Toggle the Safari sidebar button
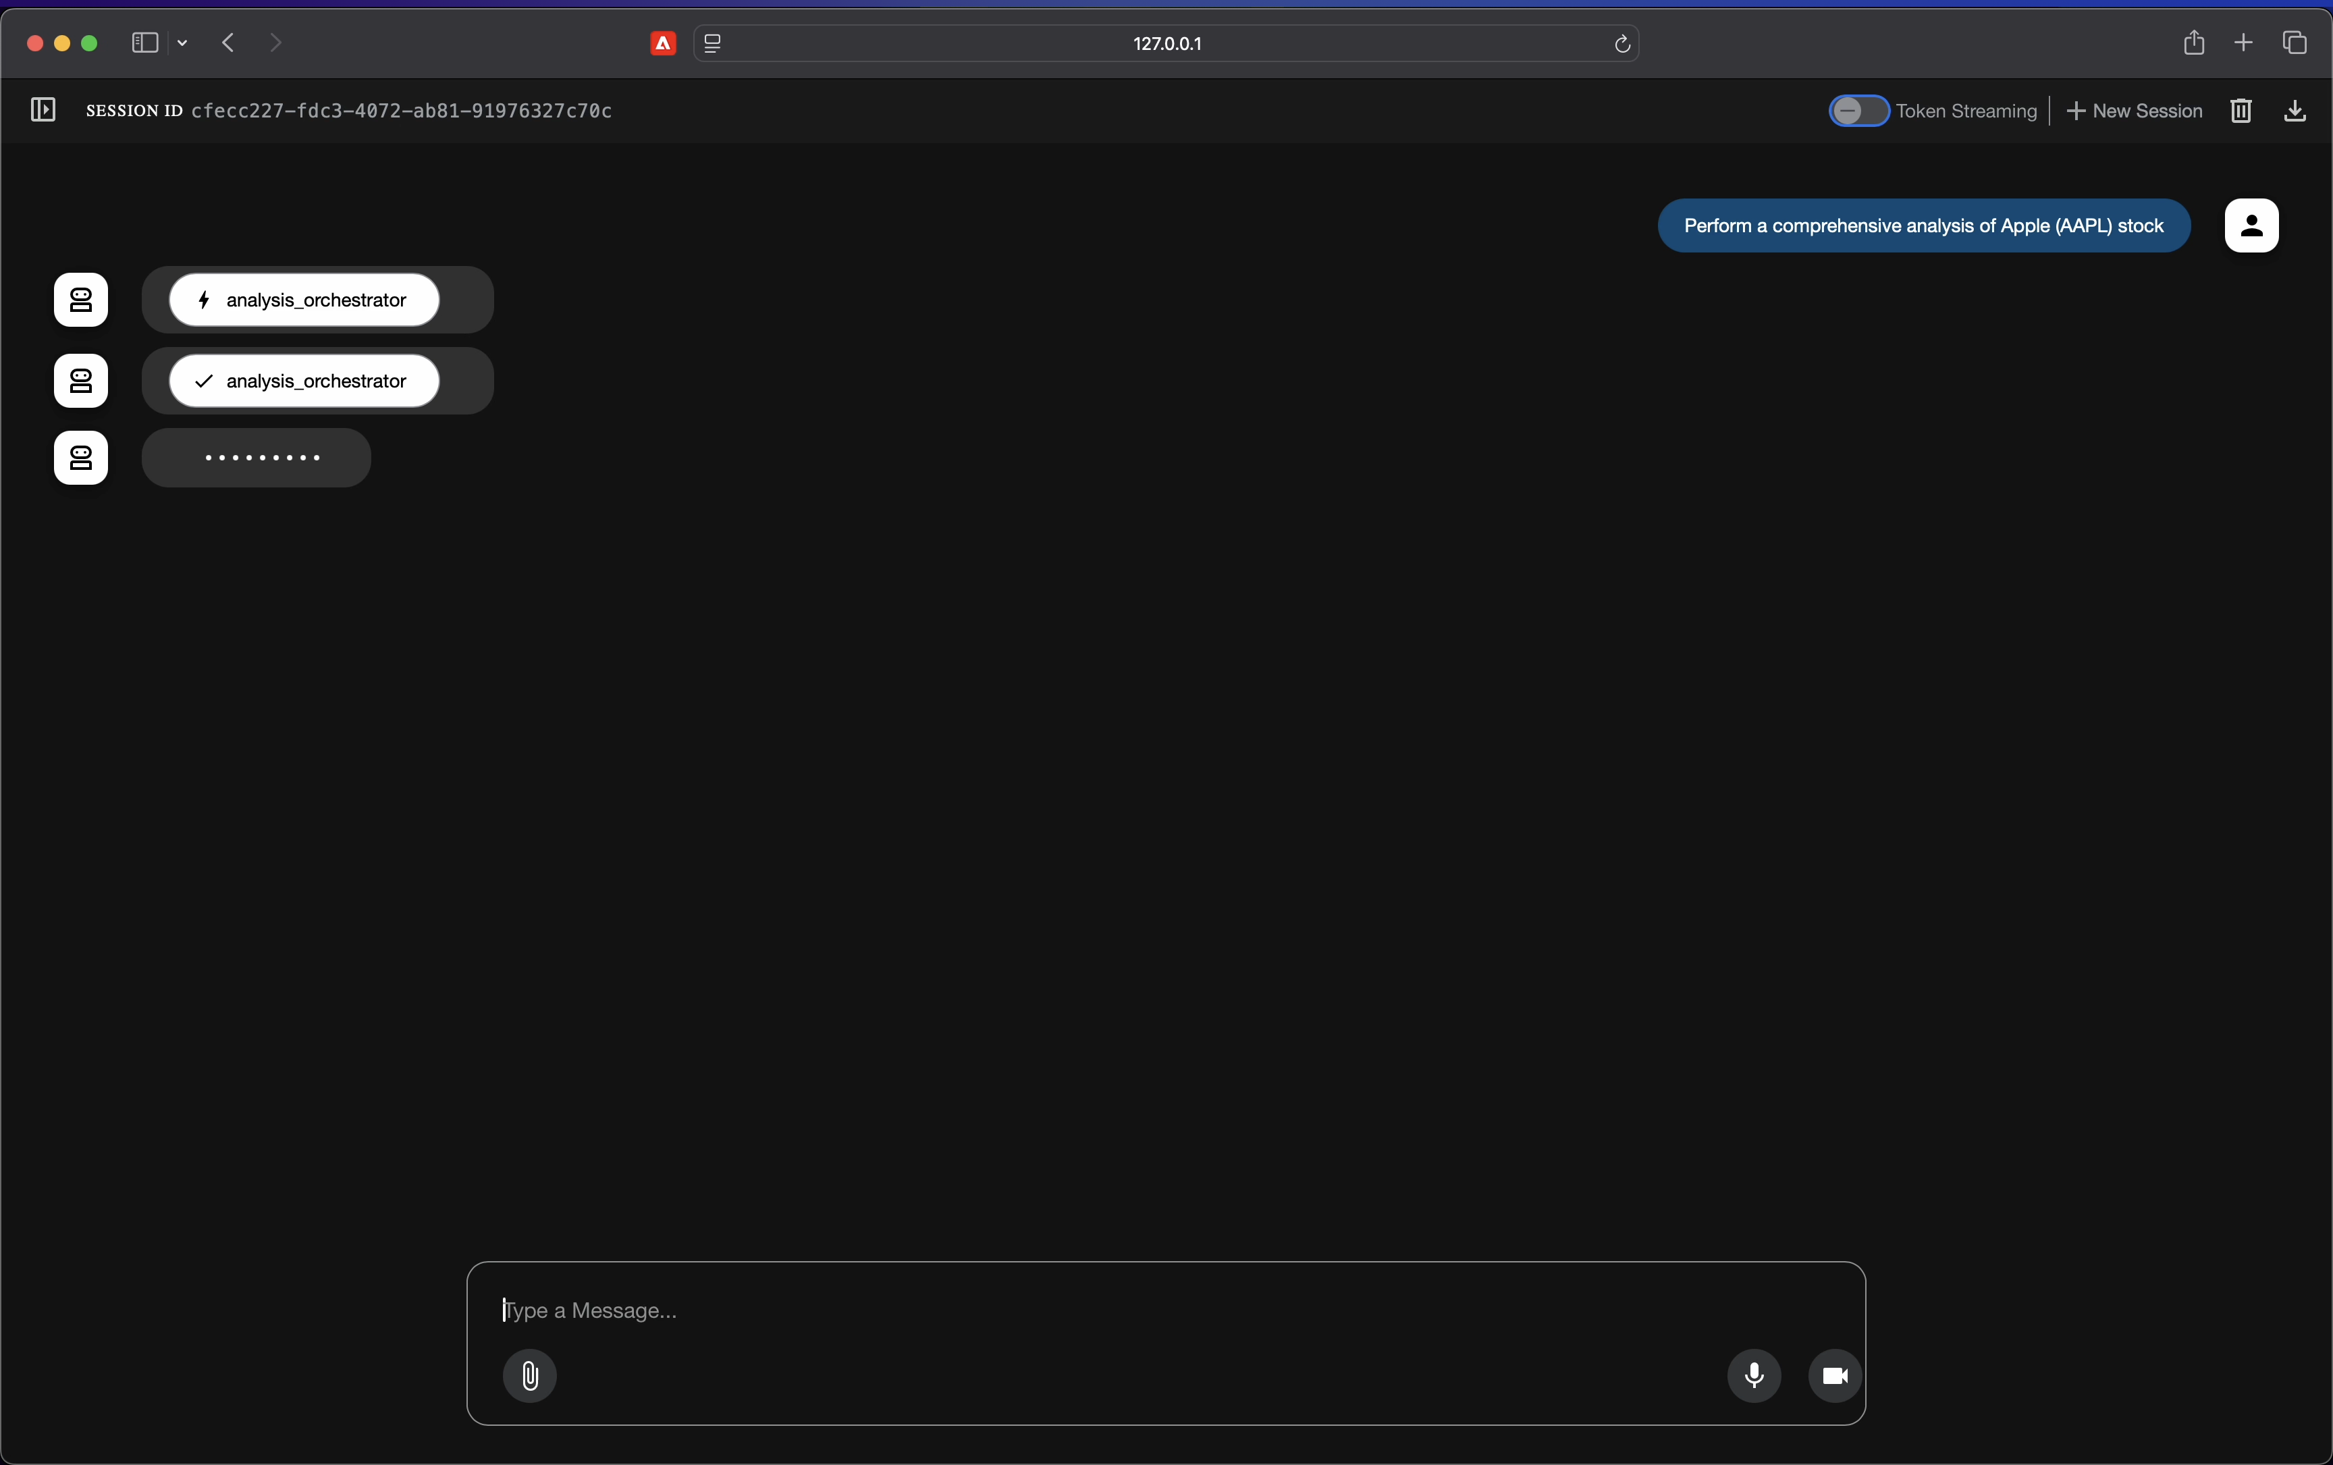 point(144,43)
